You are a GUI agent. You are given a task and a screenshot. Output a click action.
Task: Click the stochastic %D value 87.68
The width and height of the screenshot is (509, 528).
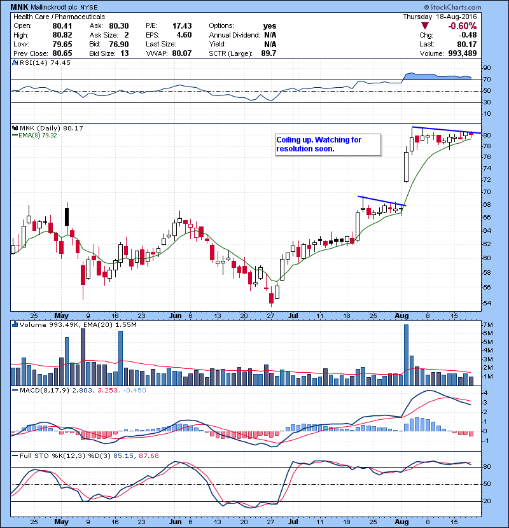click(149, 455)
